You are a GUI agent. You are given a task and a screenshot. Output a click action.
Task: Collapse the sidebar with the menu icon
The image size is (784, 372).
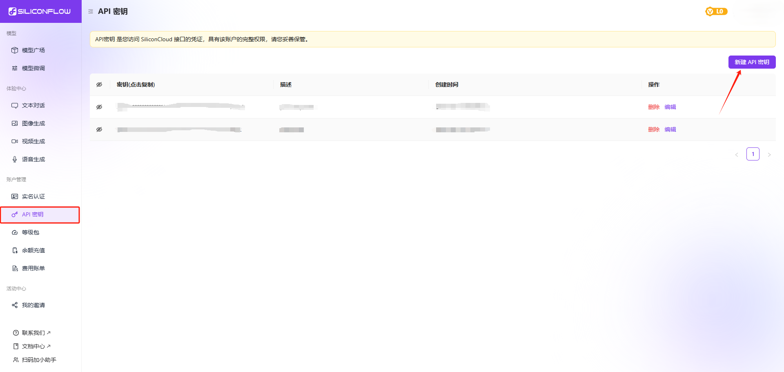91,11
